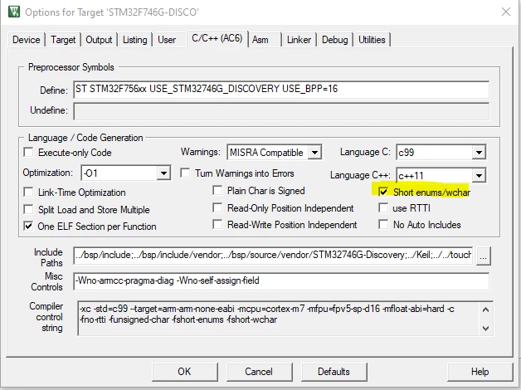521x390 pixels.
Task: Toggle One ELF Section per Function
Action: pyautogui.click(x=28, y=227)
